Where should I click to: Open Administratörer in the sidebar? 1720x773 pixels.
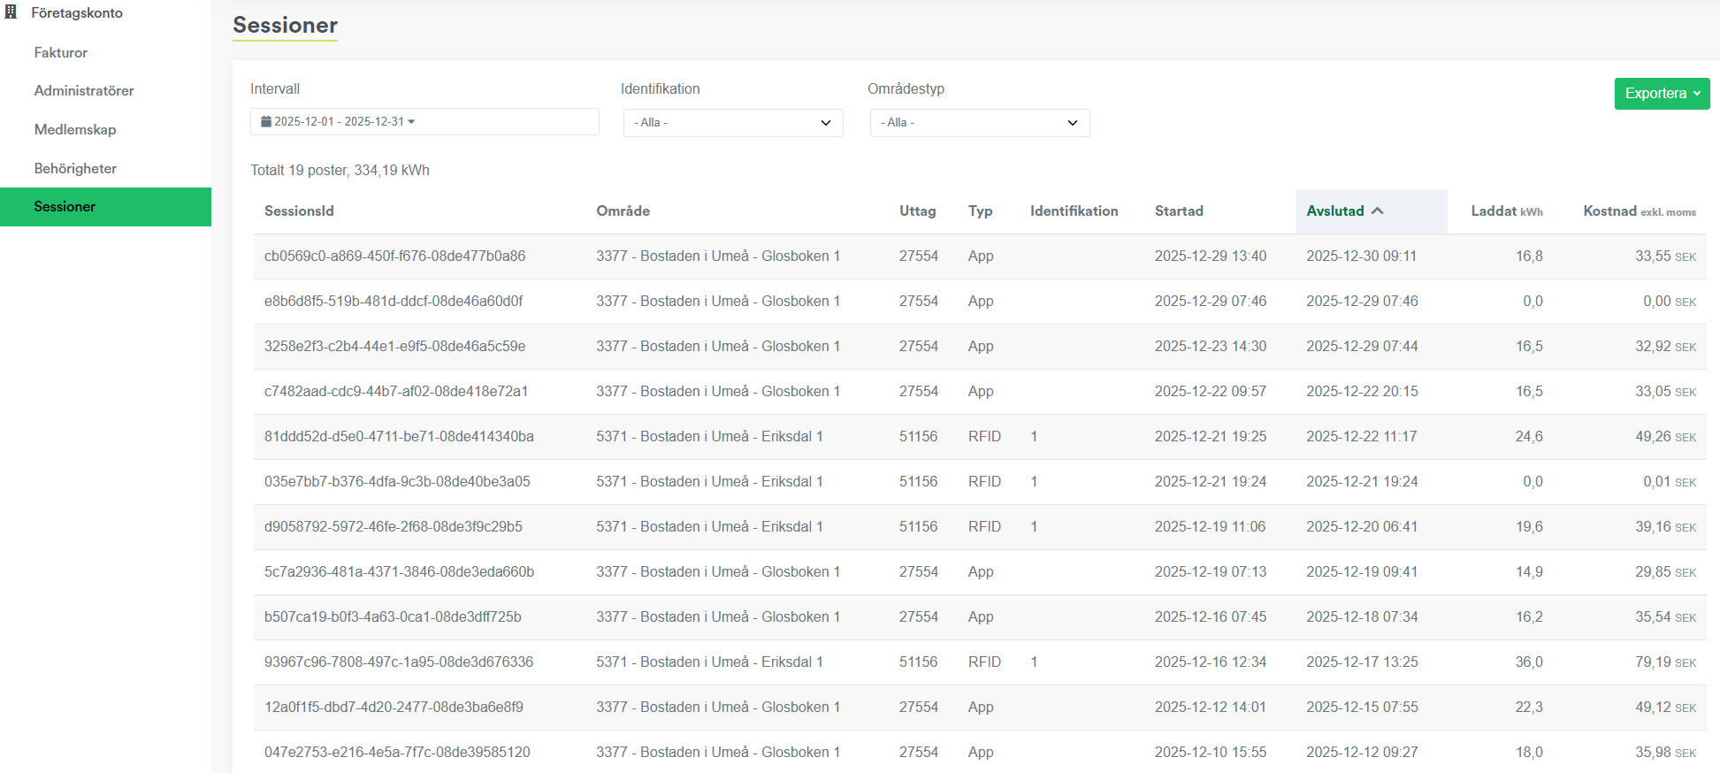point(84,91)
